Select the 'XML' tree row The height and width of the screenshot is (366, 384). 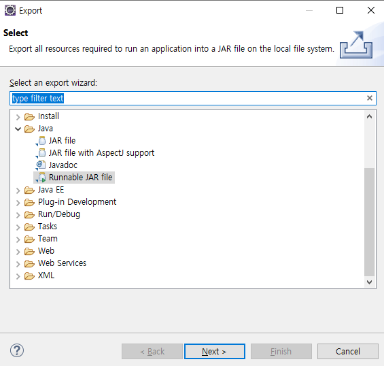(x=46, y=276)
